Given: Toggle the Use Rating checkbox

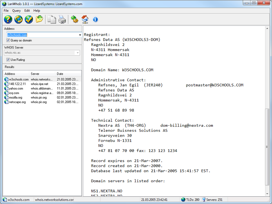Looking at the screenshot, I should pyautogui.click(x=8, y=60).
